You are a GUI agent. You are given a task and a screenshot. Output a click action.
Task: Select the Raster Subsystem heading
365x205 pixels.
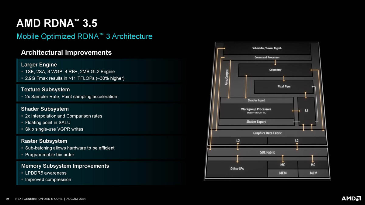point(44,141)
